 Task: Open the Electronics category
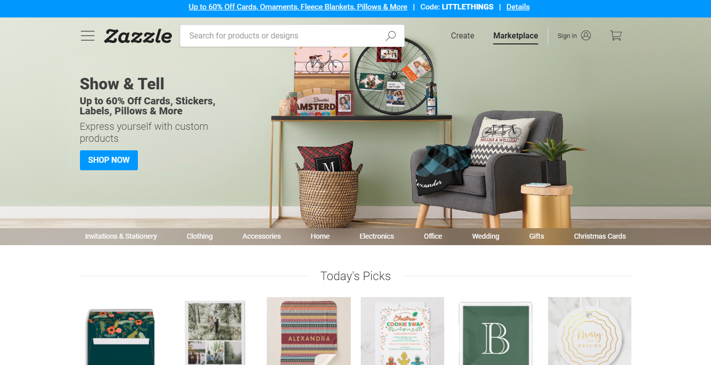(x=377, y=236)
